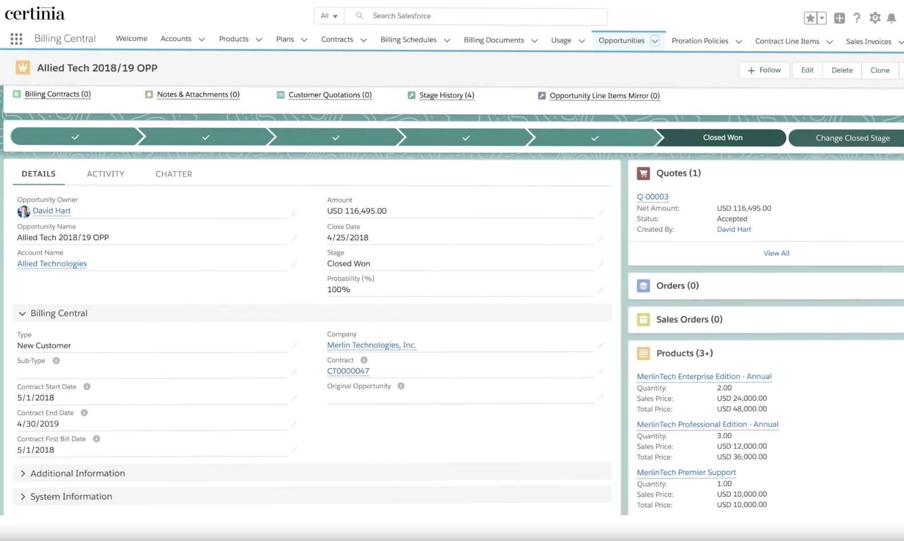Click the Products panel icon
Screen dimensions: 904x541
(x=643, y=353)
